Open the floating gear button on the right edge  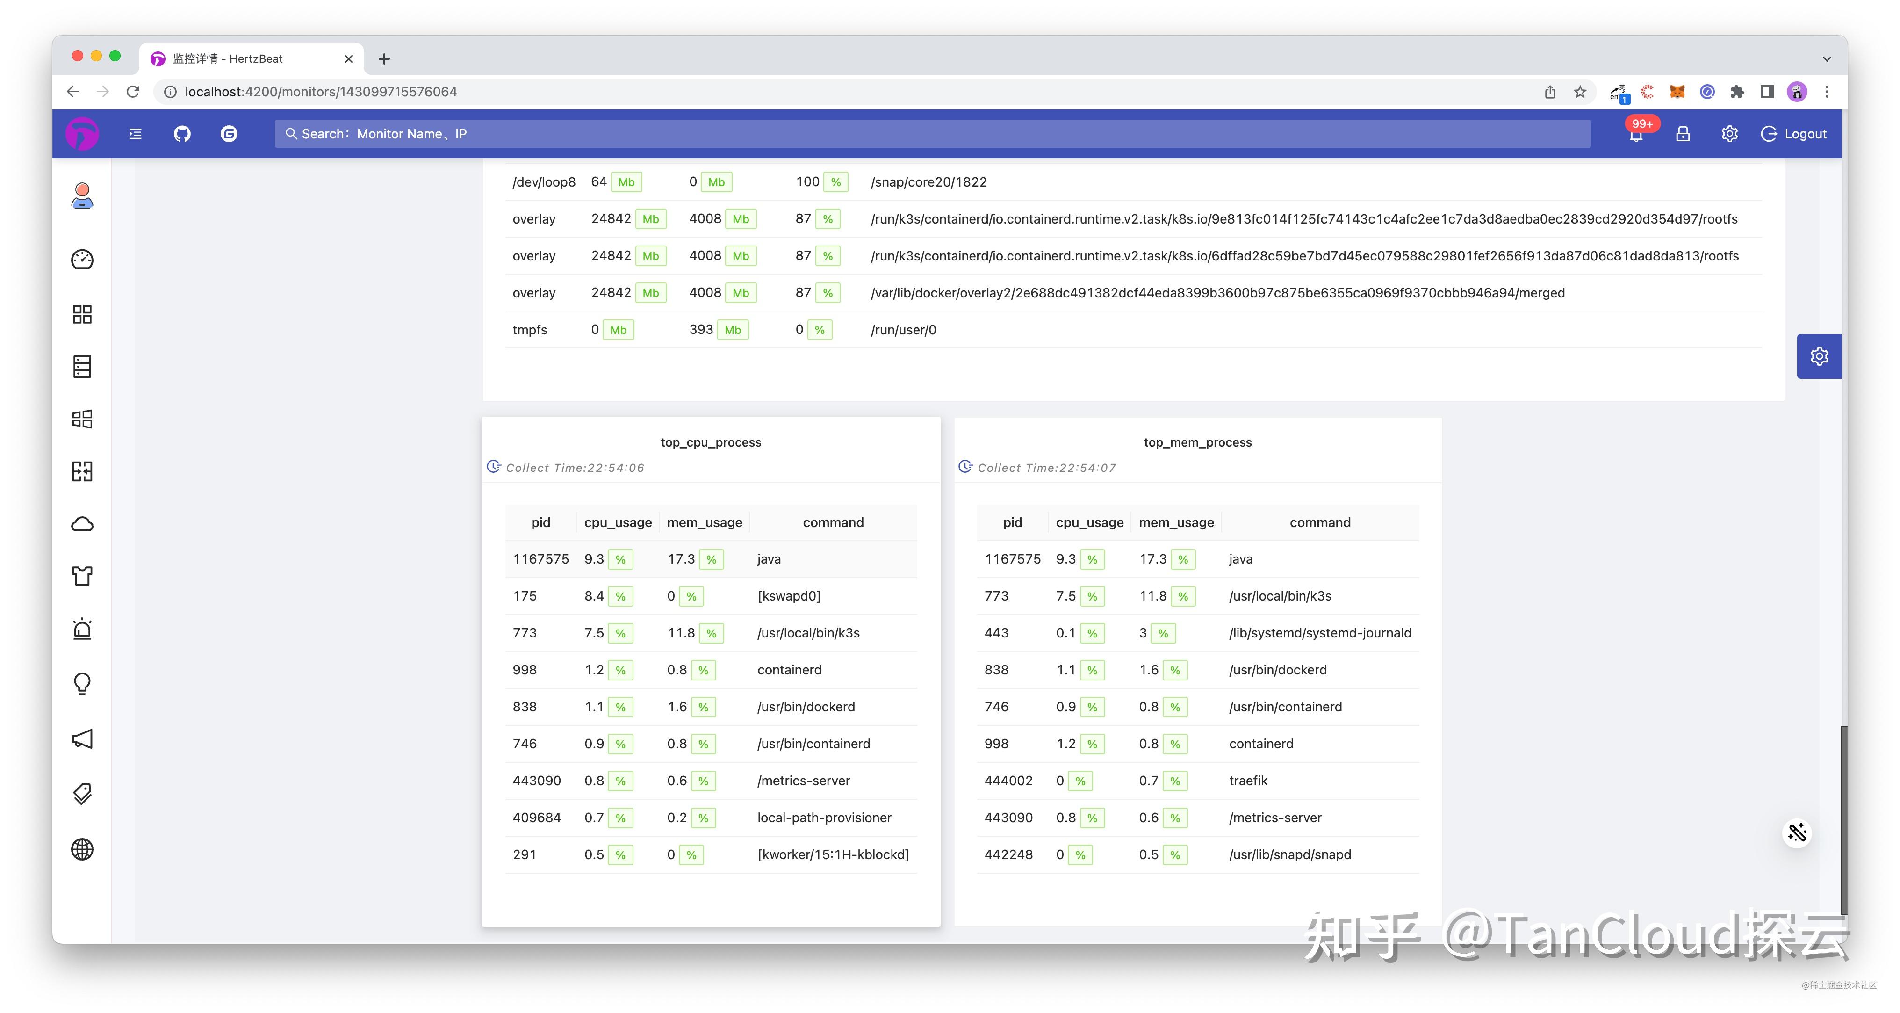coord(1819,355)
